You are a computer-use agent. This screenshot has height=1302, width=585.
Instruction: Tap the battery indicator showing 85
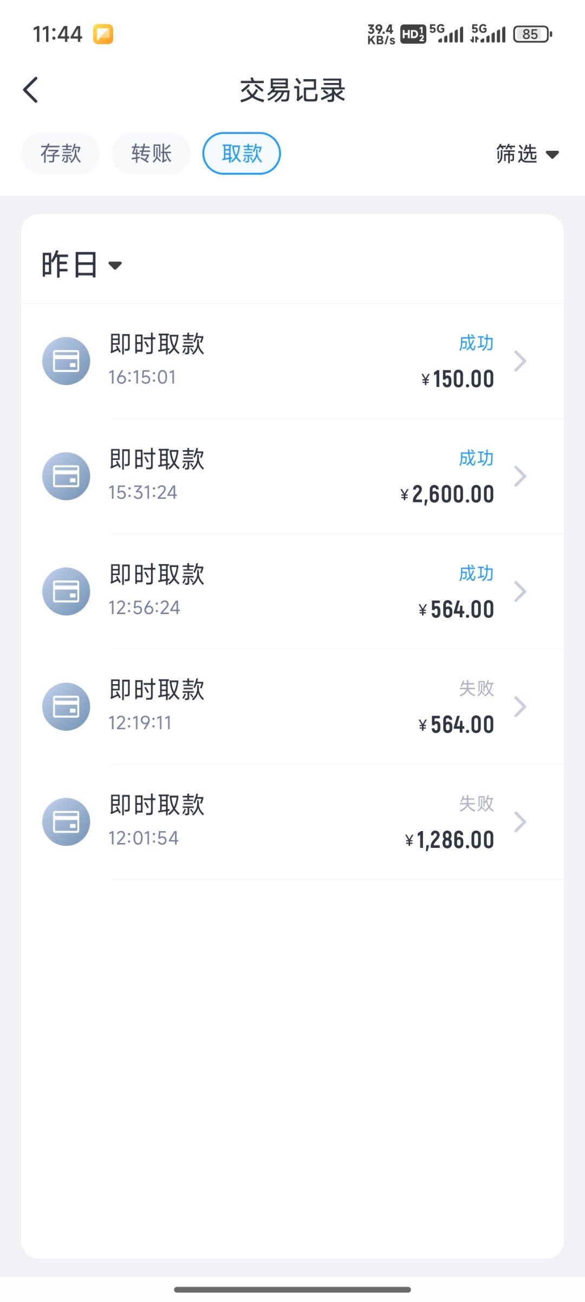tap(532, 34)
